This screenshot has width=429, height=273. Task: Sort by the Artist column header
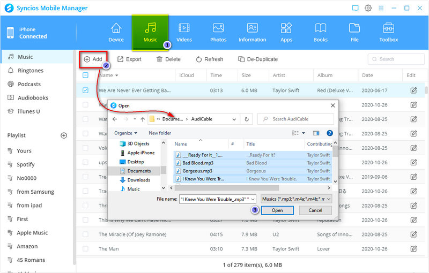[x=279, y=75]
